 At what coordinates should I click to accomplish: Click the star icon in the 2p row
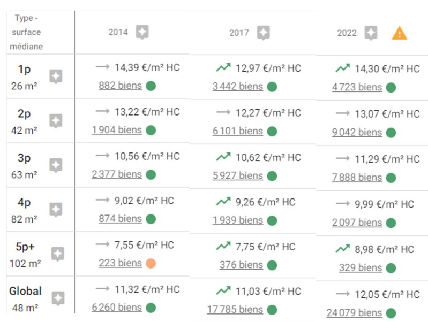tap(56, 121)
